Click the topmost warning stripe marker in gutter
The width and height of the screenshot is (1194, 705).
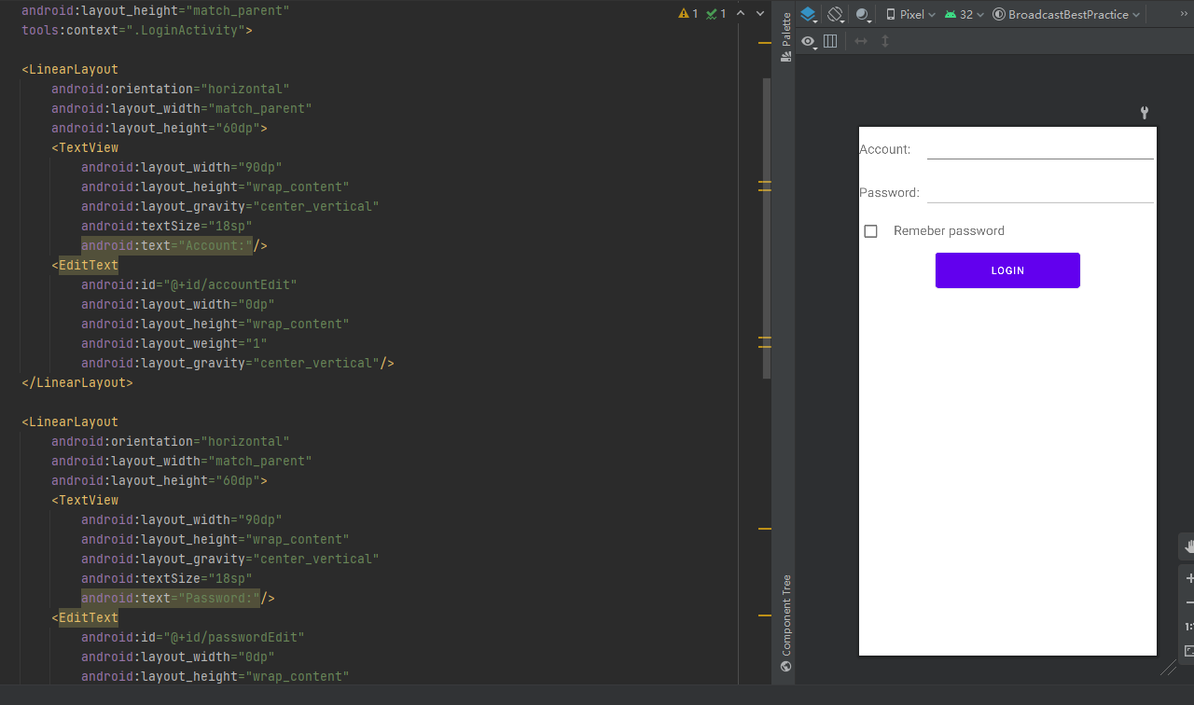765,44
